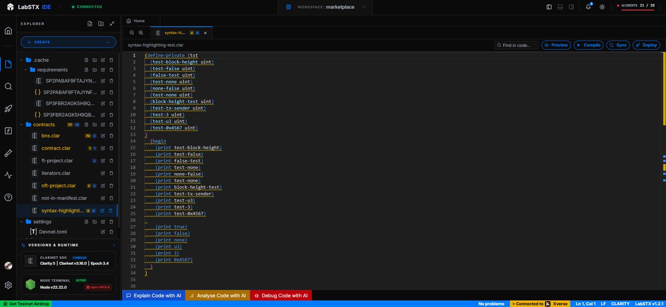Click Explain Code with AI

tap(154, 296)
